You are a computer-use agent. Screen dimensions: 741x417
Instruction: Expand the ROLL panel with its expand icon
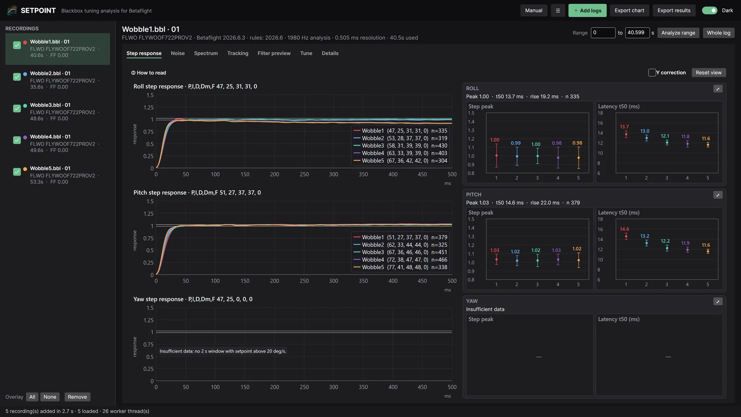(718, 89)
